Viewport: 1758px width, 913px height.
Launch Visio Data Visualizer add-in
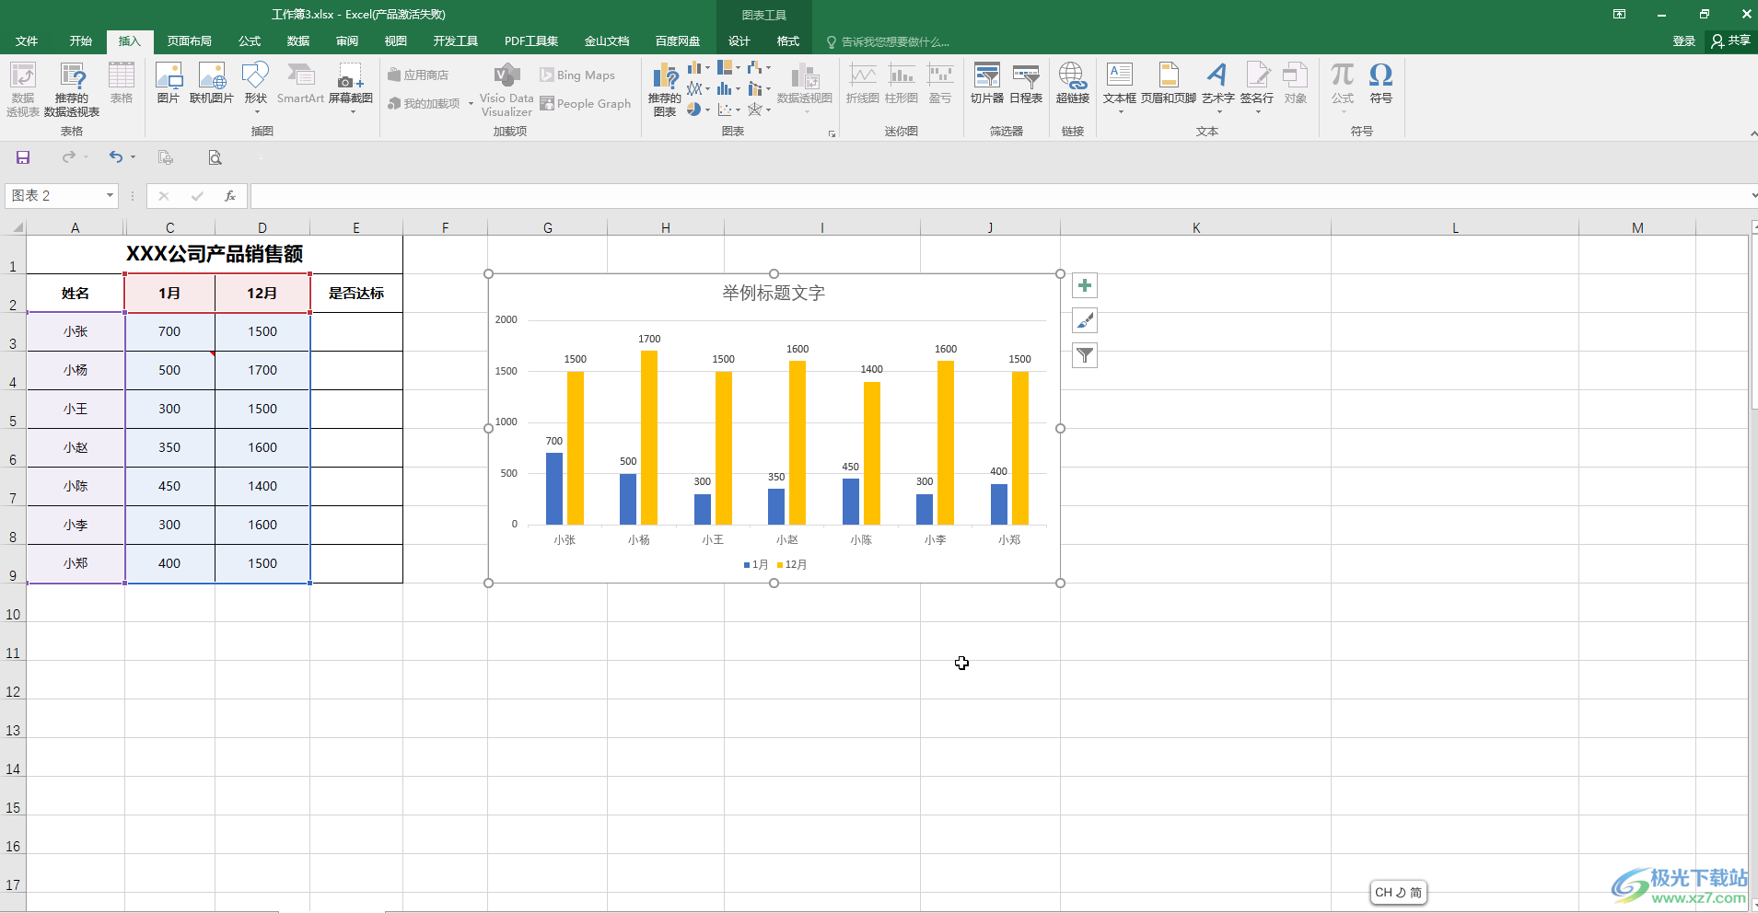click(x=506, y=89)
